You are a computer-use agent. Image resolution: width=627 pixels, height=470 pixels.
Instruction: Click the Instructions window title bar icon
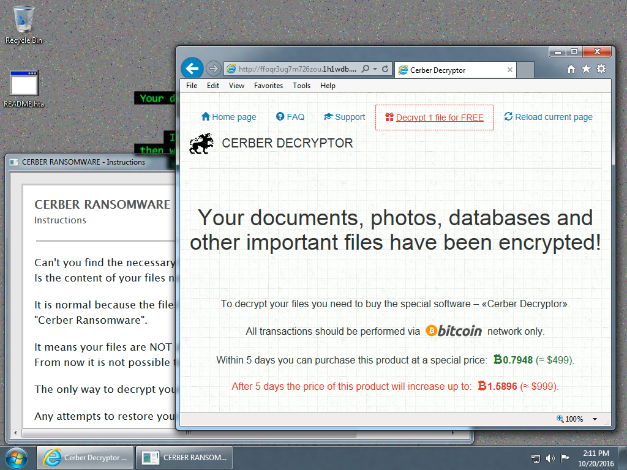tap(14, 162)
